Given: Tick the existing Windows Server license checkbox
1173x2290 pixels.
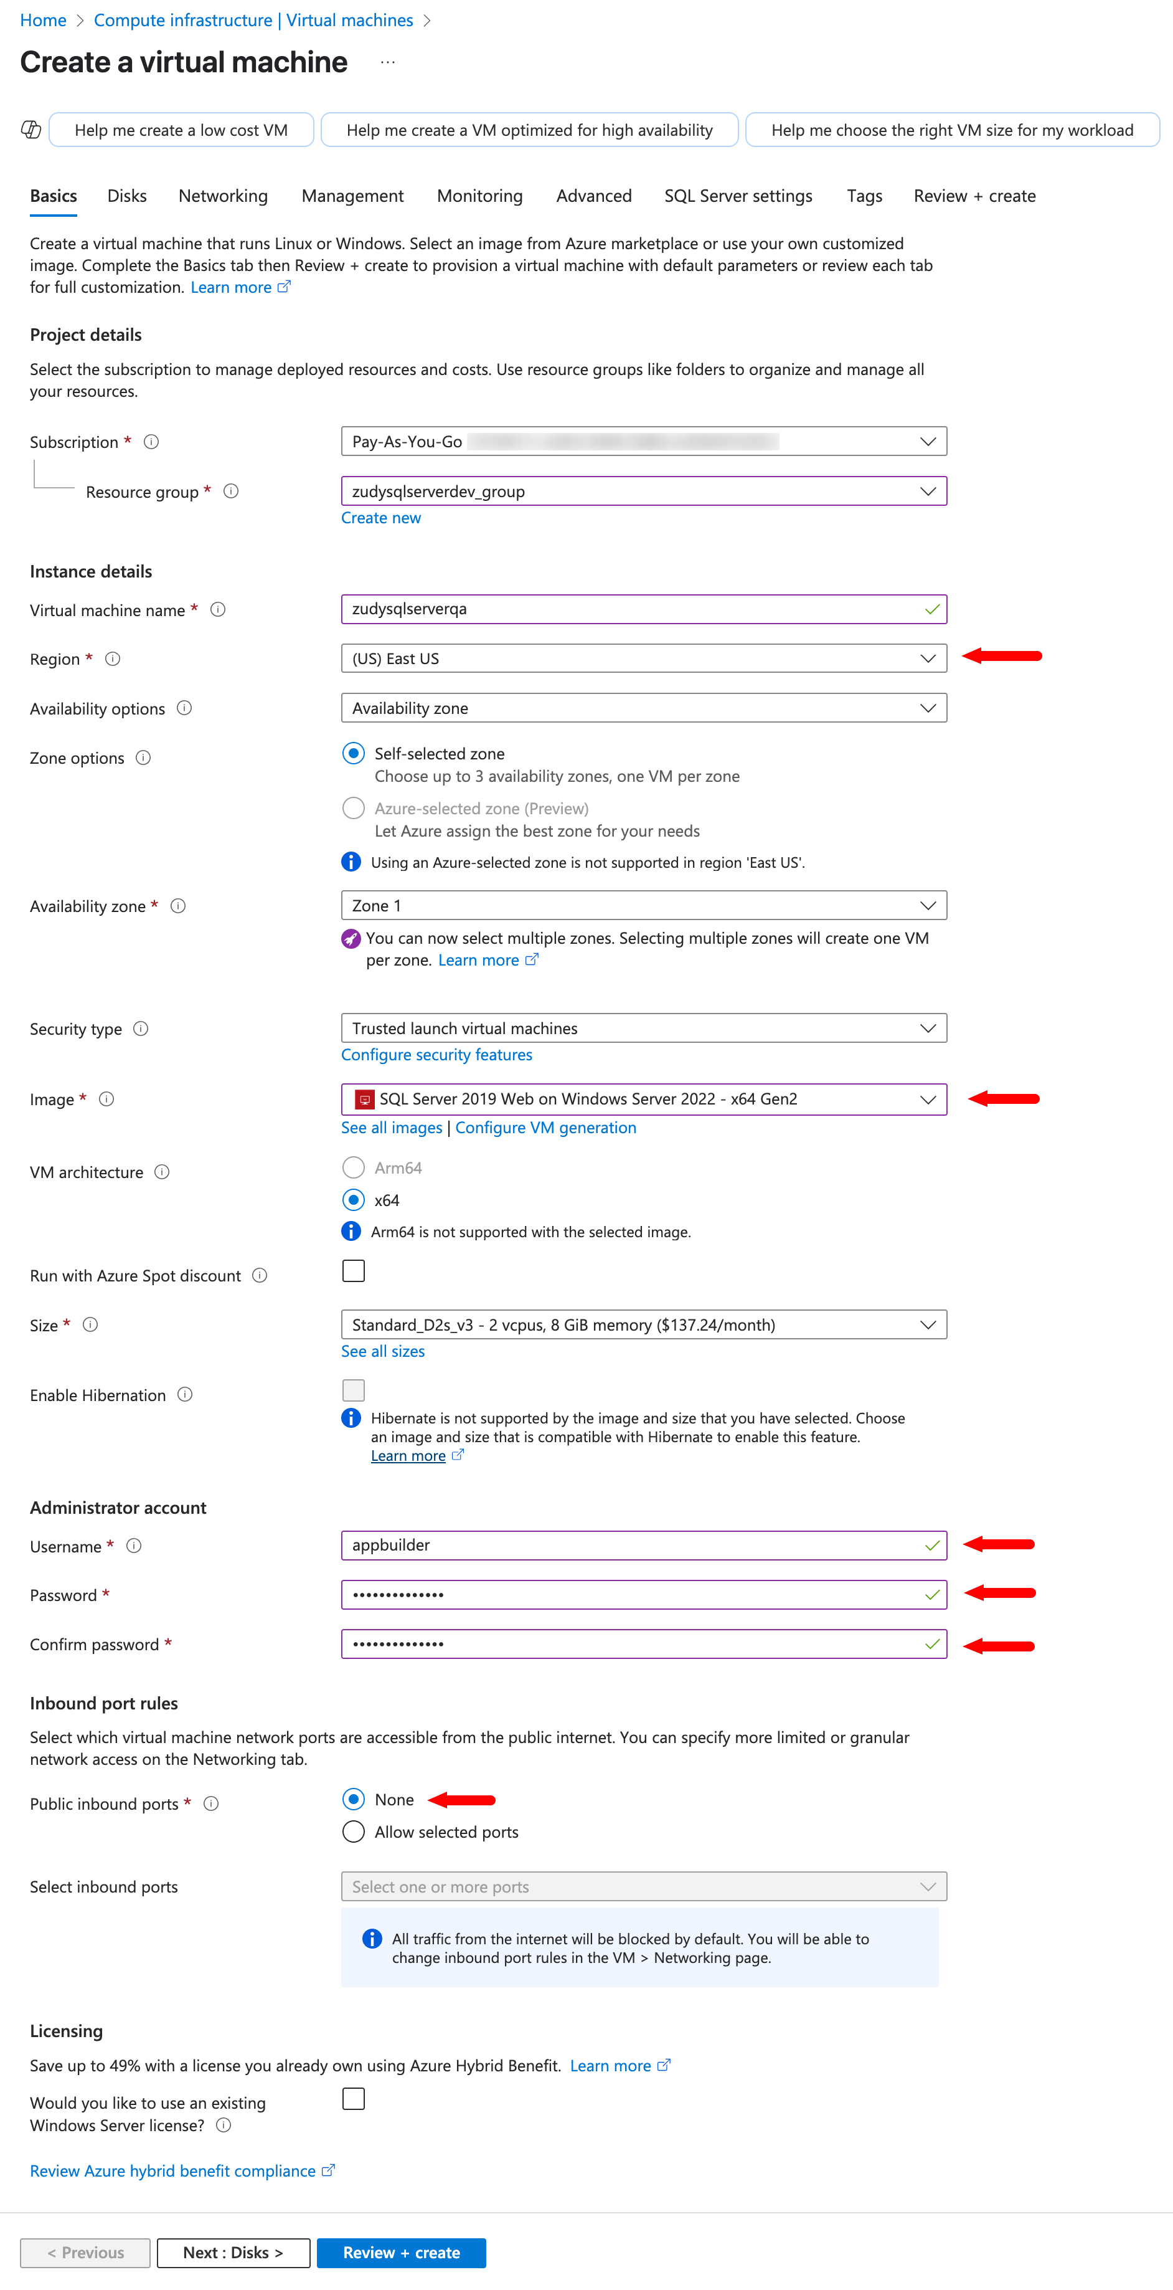Looking at the screenshot, I should point(354,2099).
